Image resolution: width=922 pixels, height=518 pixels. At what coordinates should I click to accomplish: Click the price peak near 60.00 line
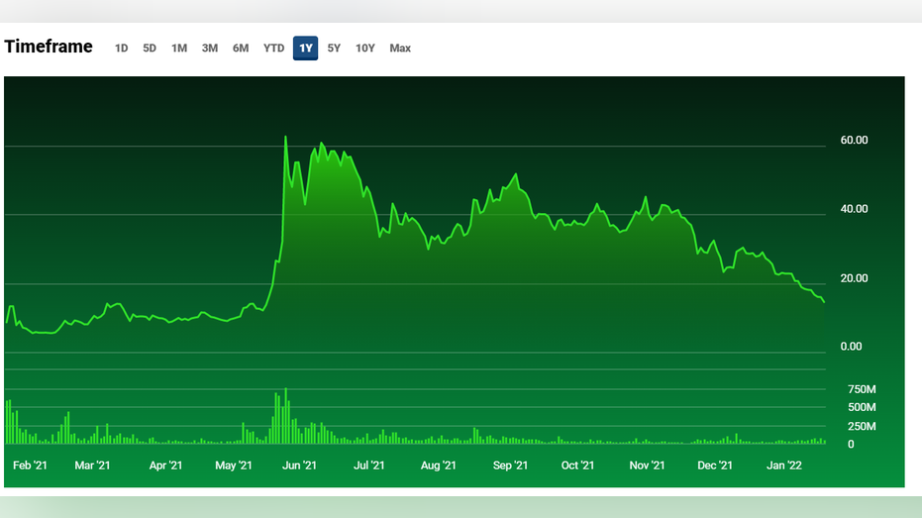(x=286, y=138)
